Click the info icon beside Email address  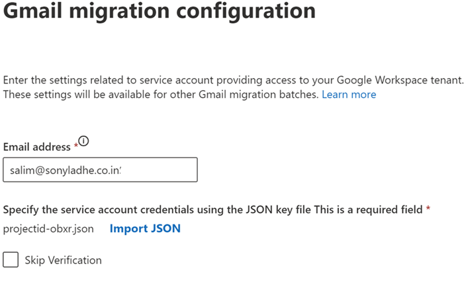(83, 141)
